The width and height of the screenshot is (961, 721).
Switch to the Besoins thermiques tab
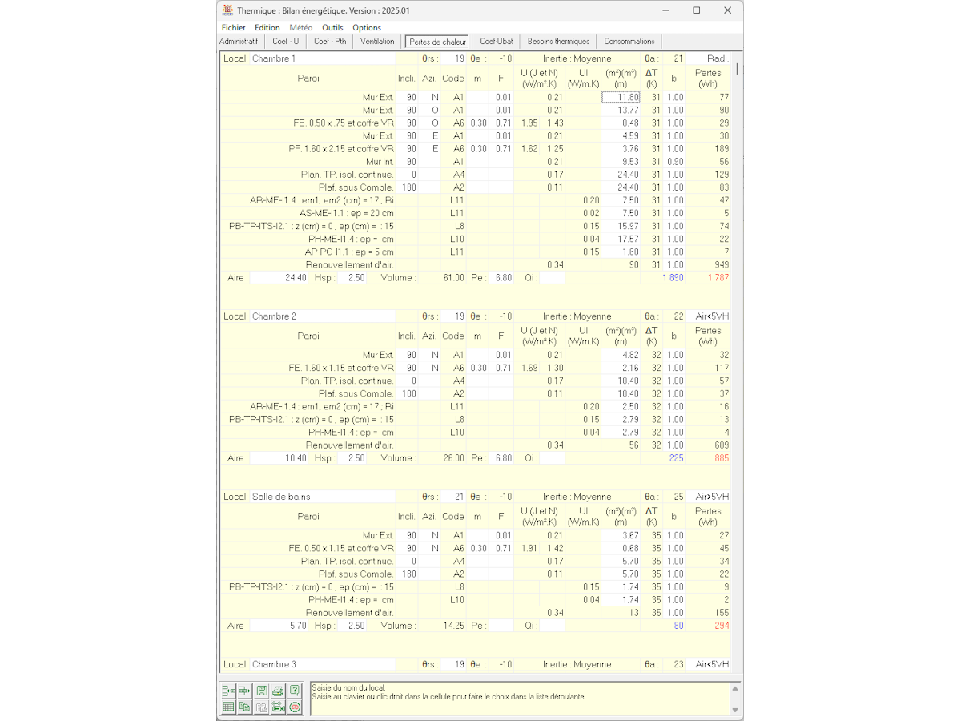[558, 42]
